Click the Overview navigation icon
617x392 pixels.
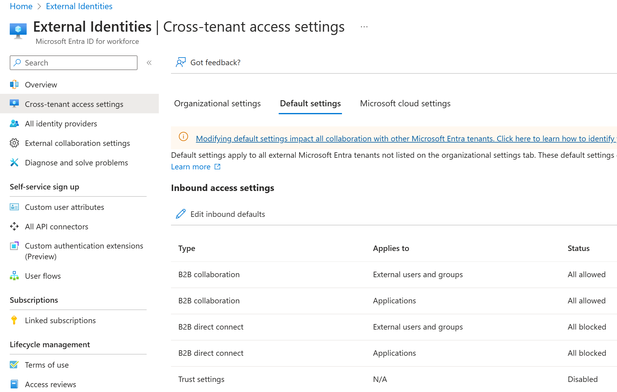(x=13, y=84)
